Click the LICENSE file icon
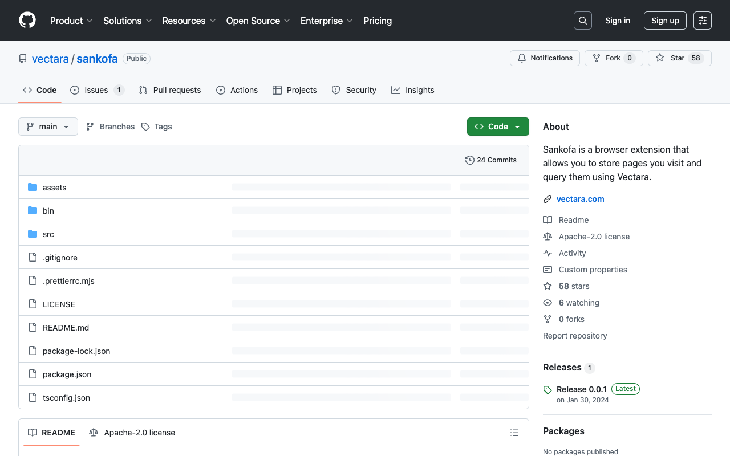 click(x=33, y=304)
